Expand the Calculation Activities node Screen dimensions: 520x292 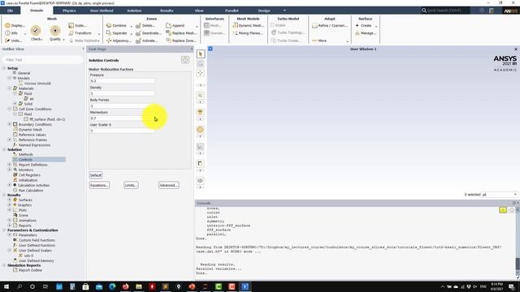coord(10,185)
